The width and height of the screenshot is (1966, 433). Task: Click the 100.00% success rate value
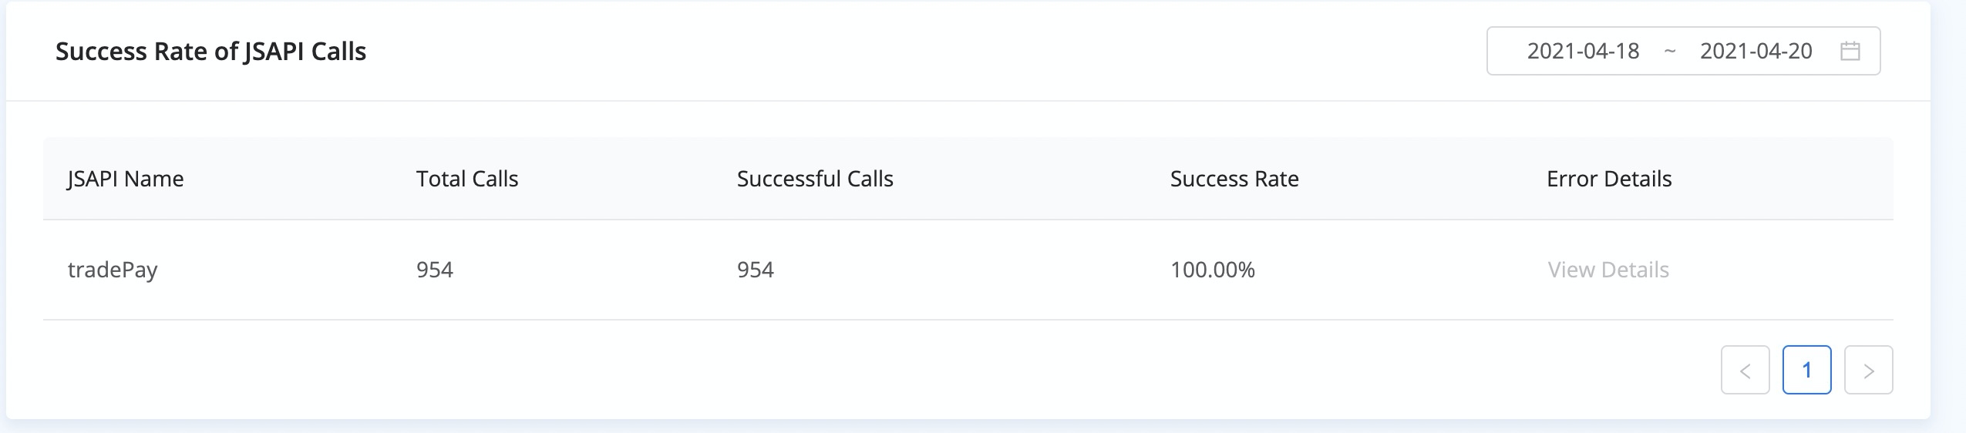[1213, 270]
